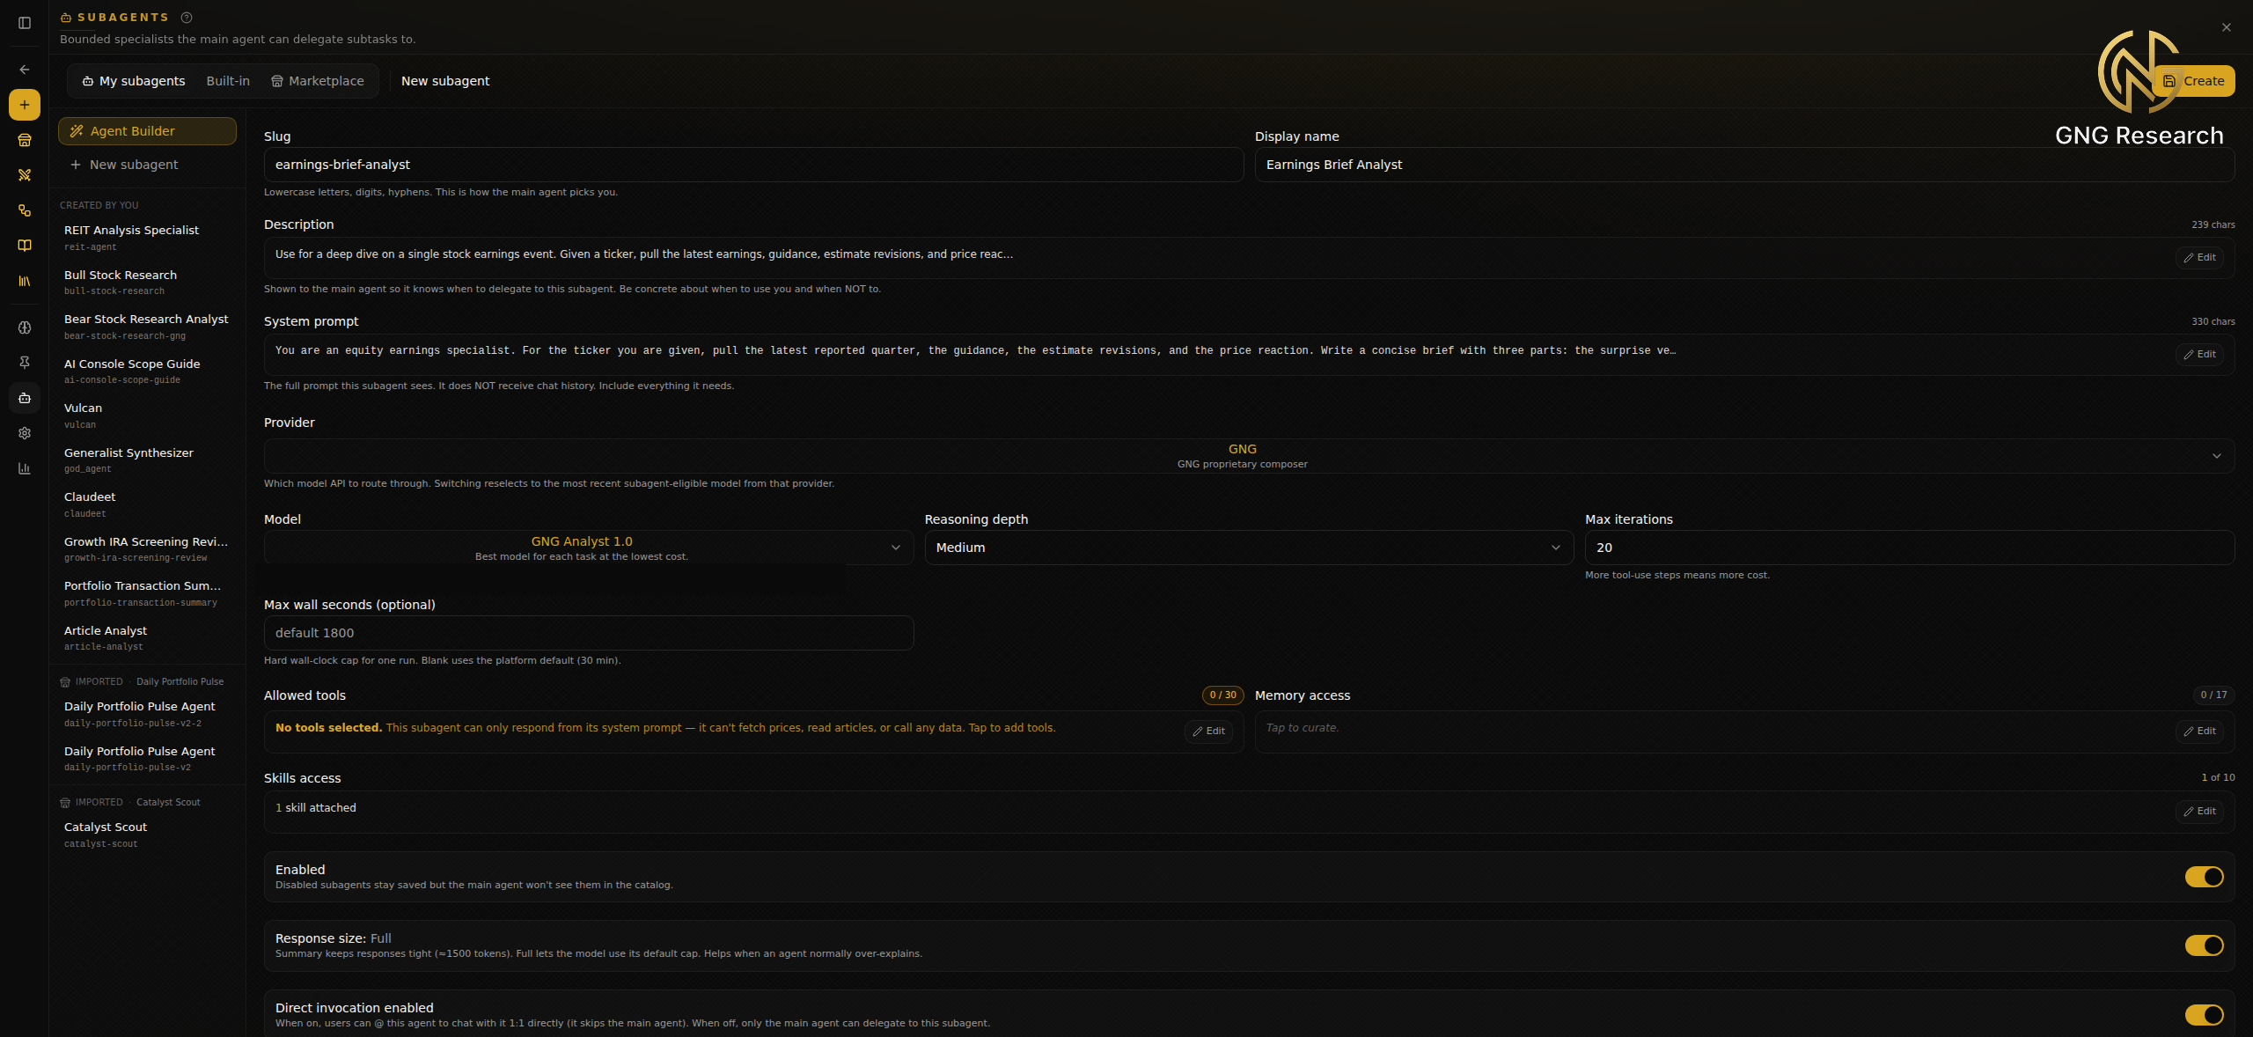Close the subagents panel with the X
The image size is (2253, 1037).
tap(2227, 27)
